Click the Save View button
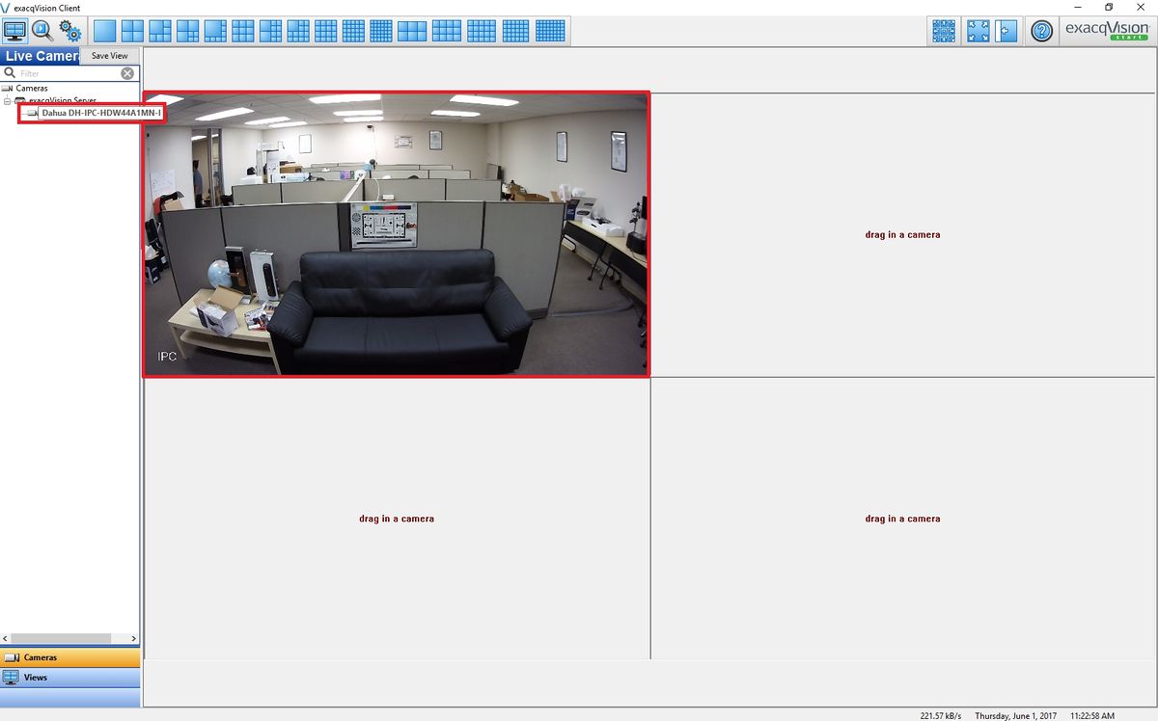Screen dimensions: 1158x721 [x=109, y=56]
